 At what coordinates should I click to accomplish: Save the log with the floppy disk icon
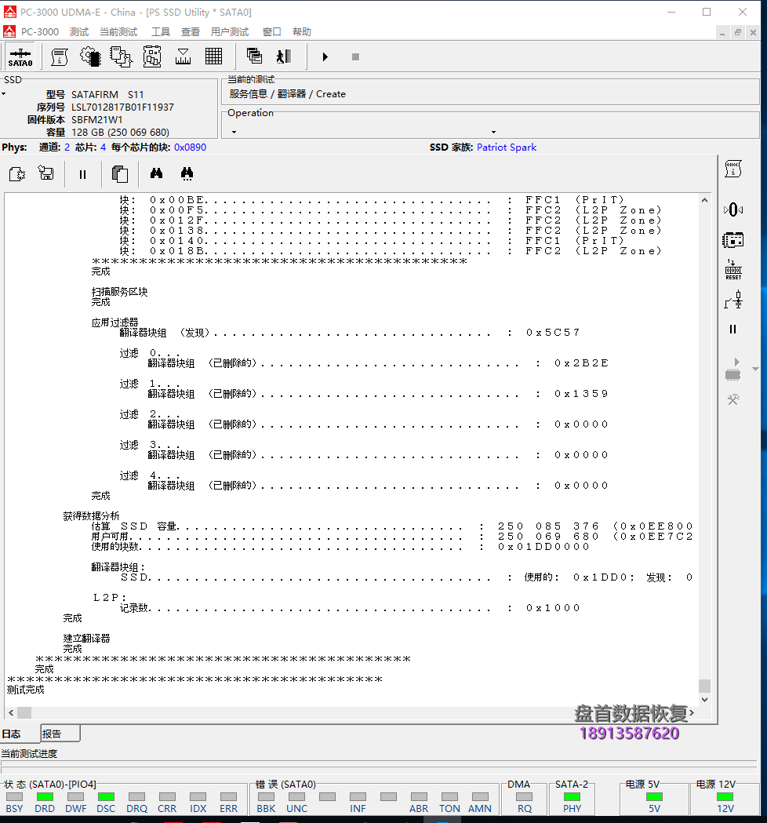tap(46, 173)
